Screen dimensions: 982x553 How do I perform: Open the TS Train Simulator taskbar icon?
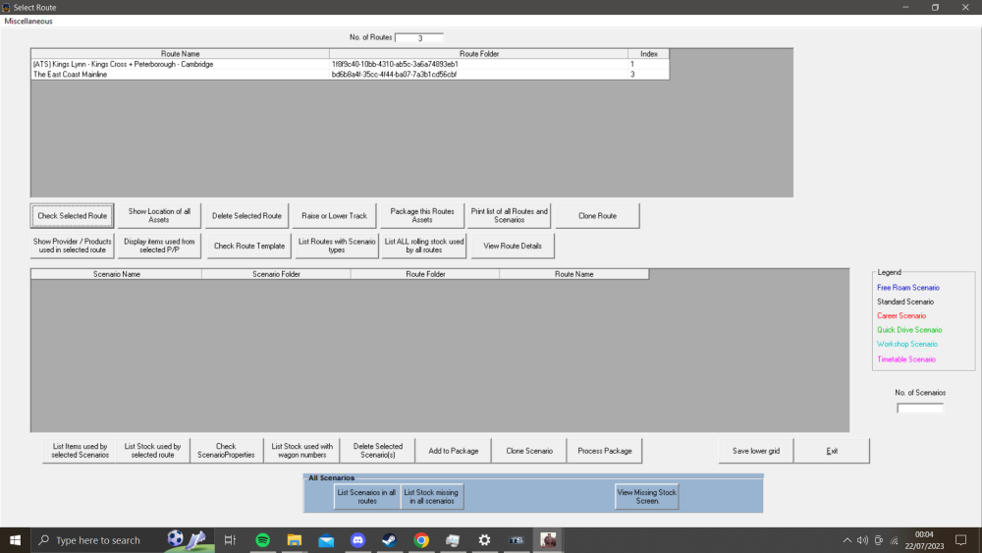(x=517, y=540)
